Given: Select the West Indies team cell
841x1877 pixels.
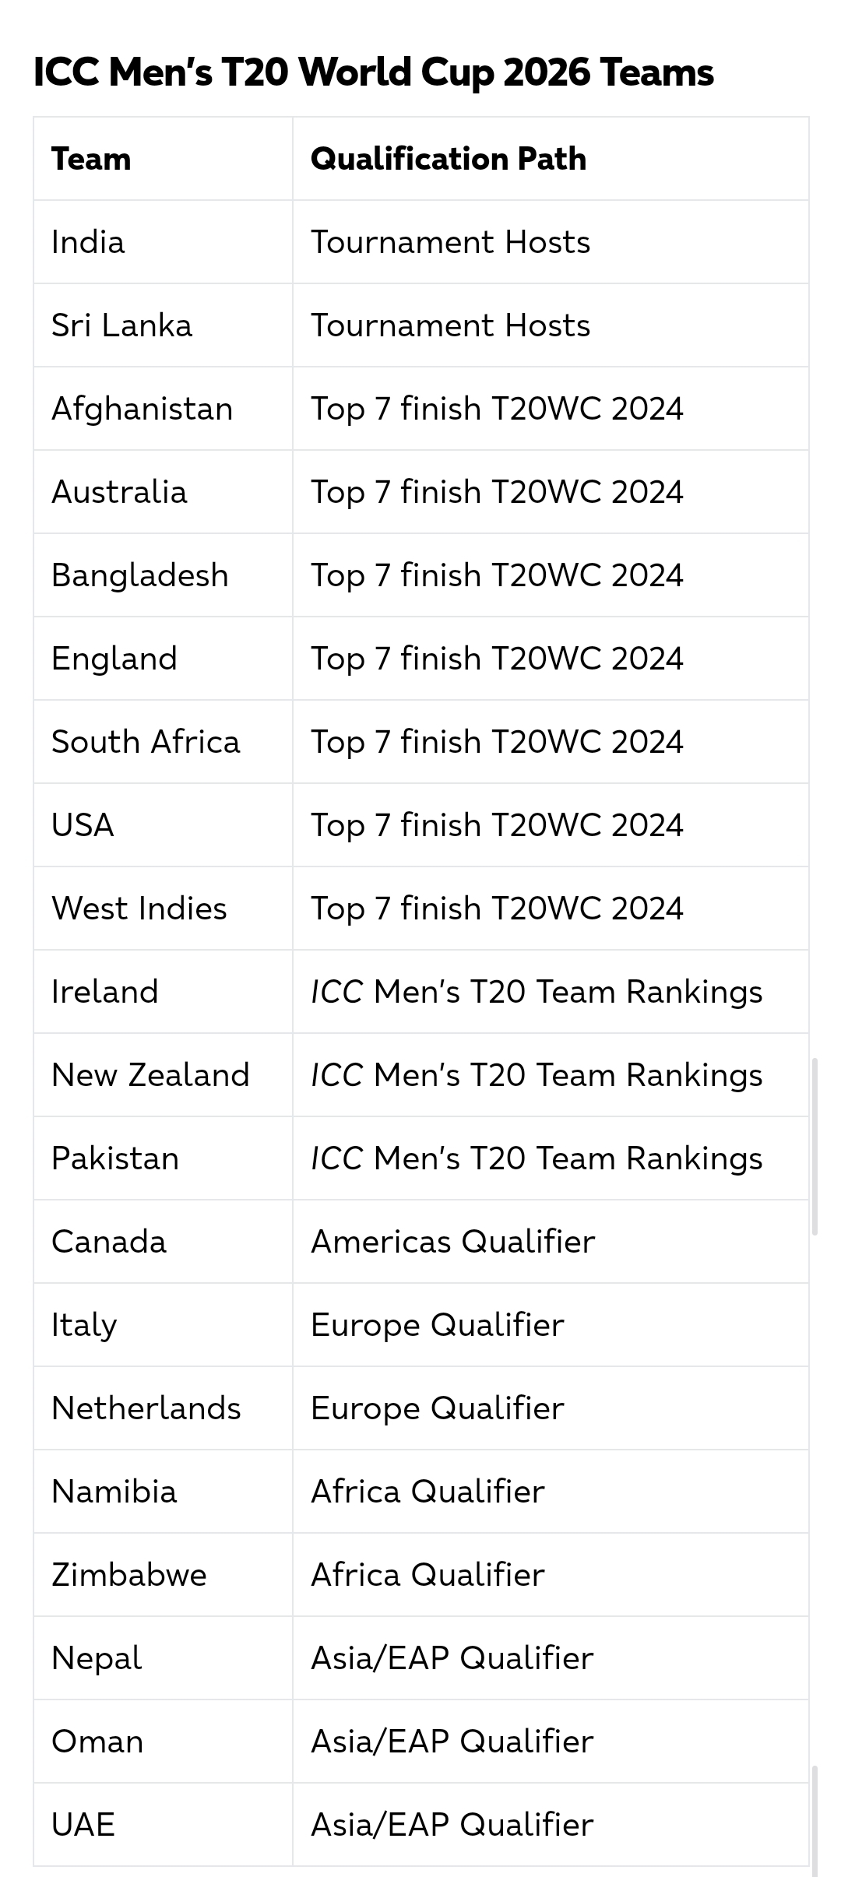Looking at the screenshot, I should tap(139, 909).
